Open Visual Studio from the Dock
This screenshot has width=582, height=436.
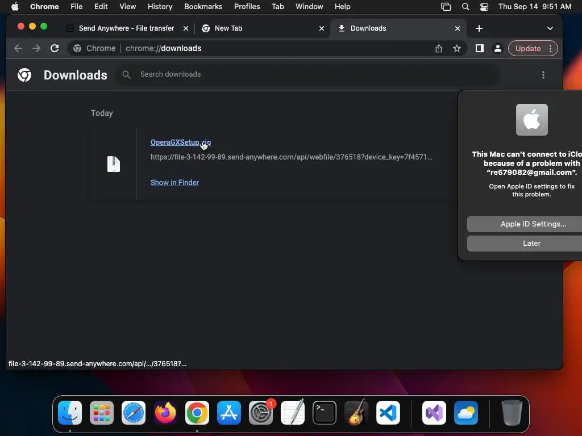click(x=434, y=413)
